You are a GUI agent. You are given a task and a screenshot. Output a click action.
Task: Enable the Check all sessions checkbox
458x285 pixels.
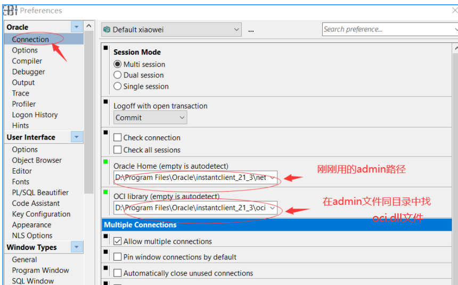tap(117, 150)
